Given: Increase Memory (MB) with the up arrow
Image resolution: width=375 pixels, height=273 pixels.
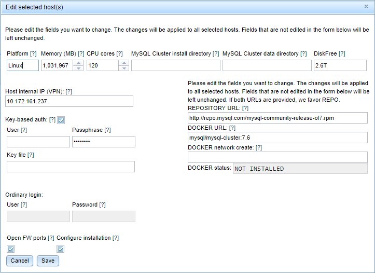Looking at the screenshot, I should click(78, 63).
